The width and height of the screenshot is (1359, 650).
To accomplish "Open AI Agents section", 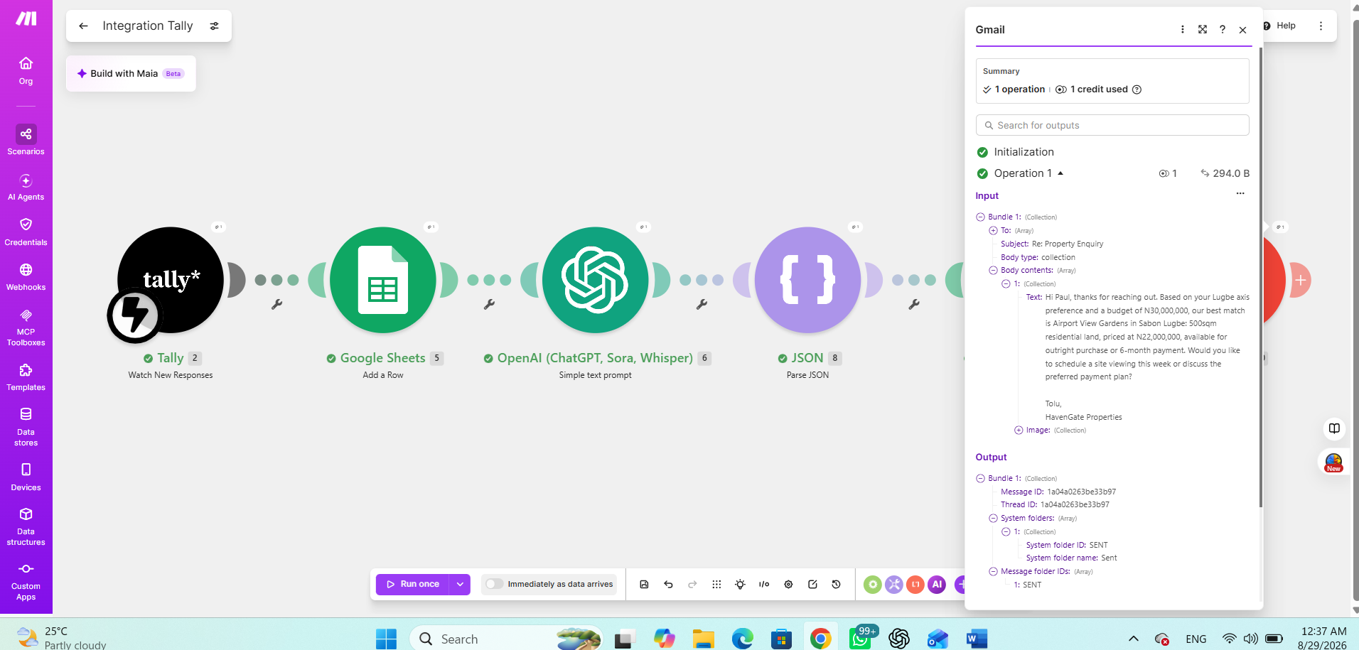I will tap(26, 188).
